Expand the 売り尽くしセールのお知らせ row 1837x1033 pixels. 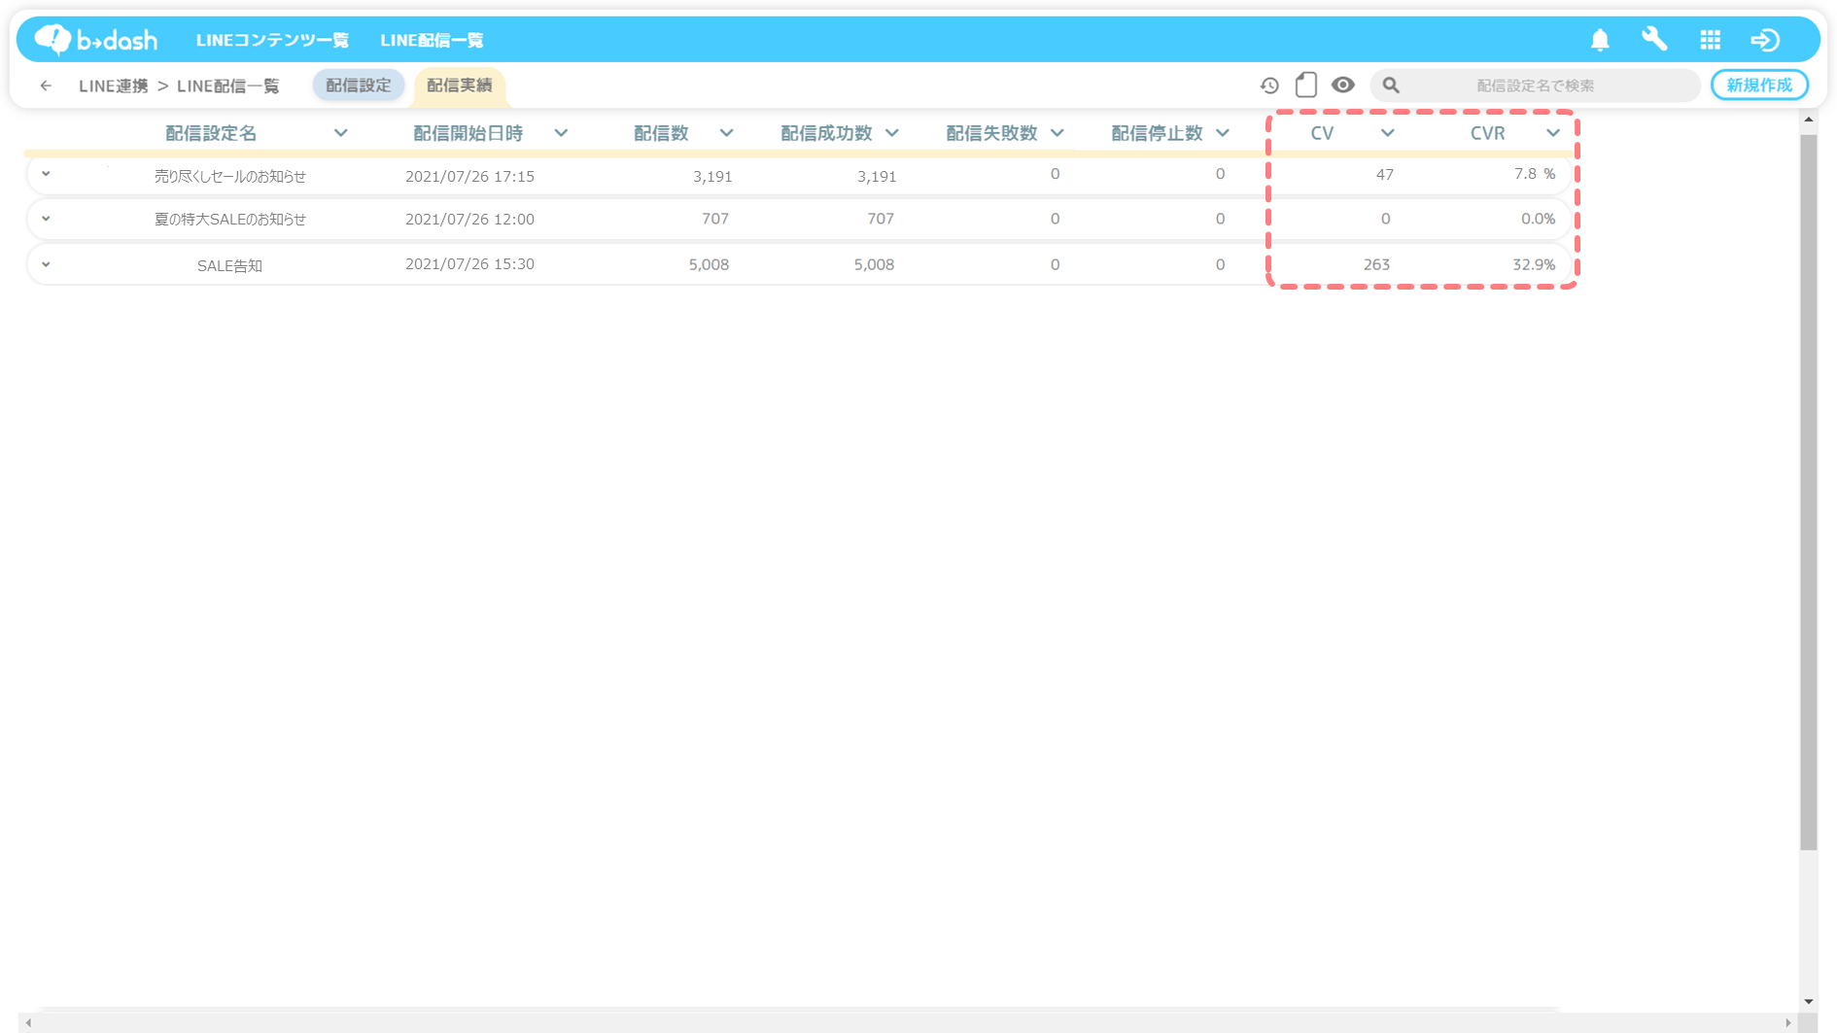click(x=46, y=174)
